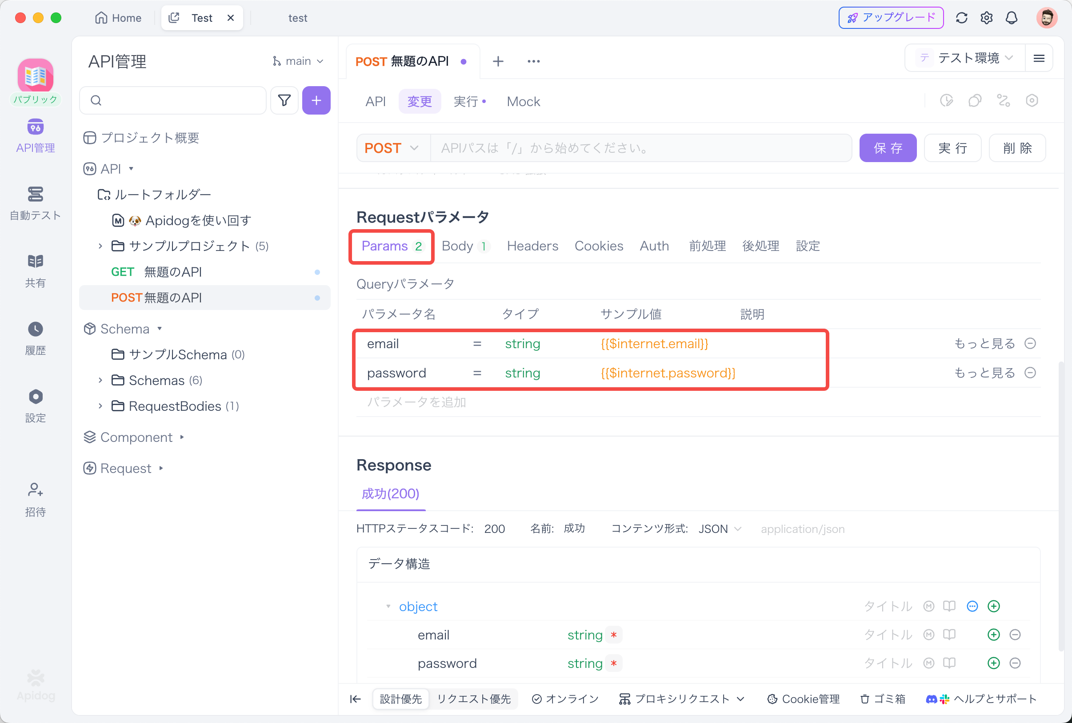
Task: Click the アップグレード upgrade button
Action: pyautogui.click(x=891, y=18)
